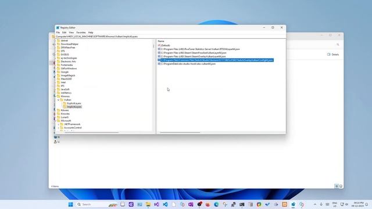Select the obs-studio-hook obs-vulkan64.json value
Image resolution: width=372 pixels, height=209 pixels.
188,64
